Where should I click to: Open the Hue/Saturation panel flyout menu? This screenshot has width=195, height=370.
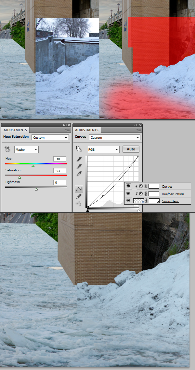pos(67,130)
